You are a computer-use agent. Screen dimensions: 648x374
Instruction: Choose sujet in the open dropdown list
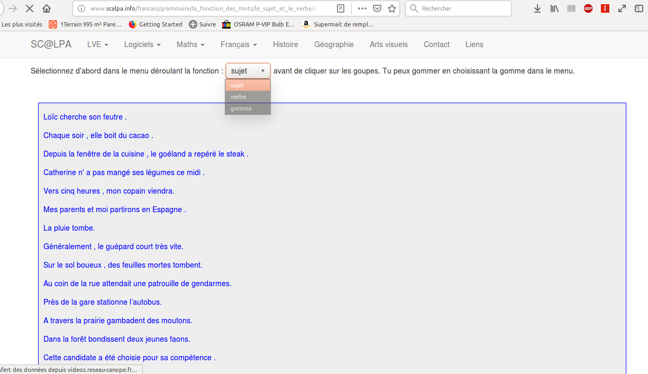pos(248,85)
